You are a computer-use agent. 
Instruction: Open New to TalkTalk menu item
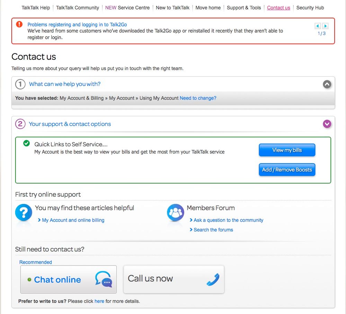click(172, 8)
